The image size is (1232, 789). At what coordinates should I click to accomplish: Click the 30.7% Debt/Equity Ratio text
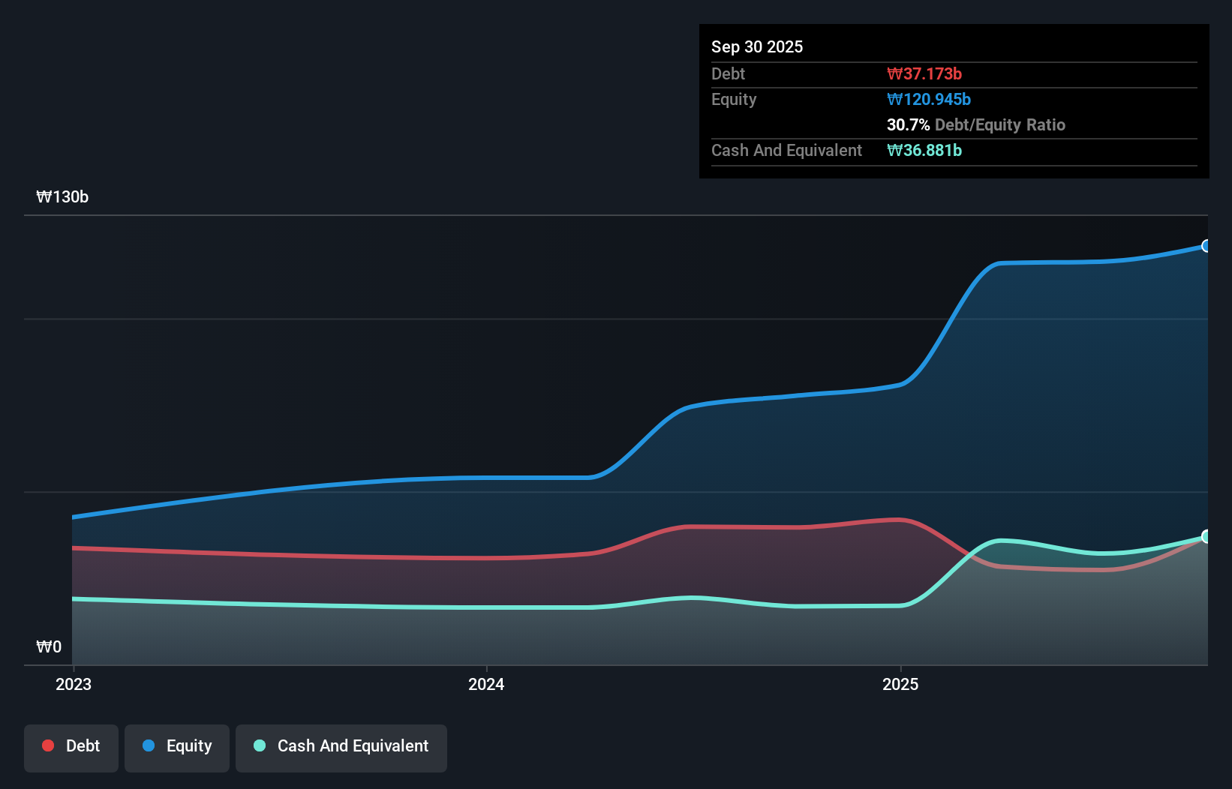click(976, 125)
